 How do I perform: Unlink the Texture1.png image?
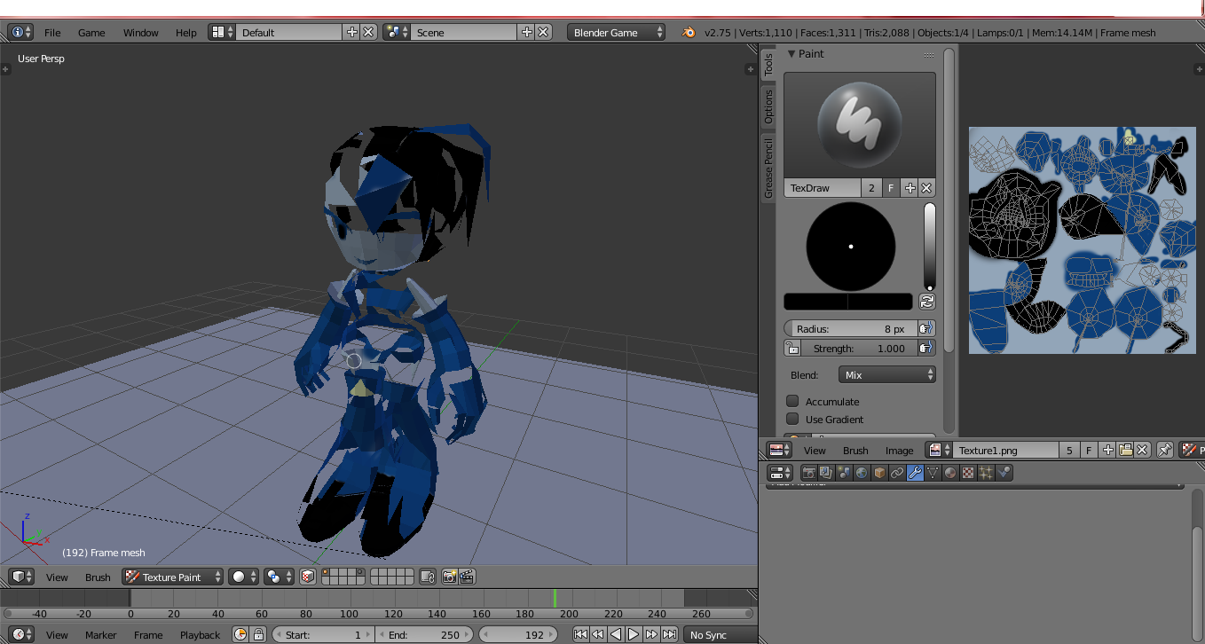point(1143,450)
